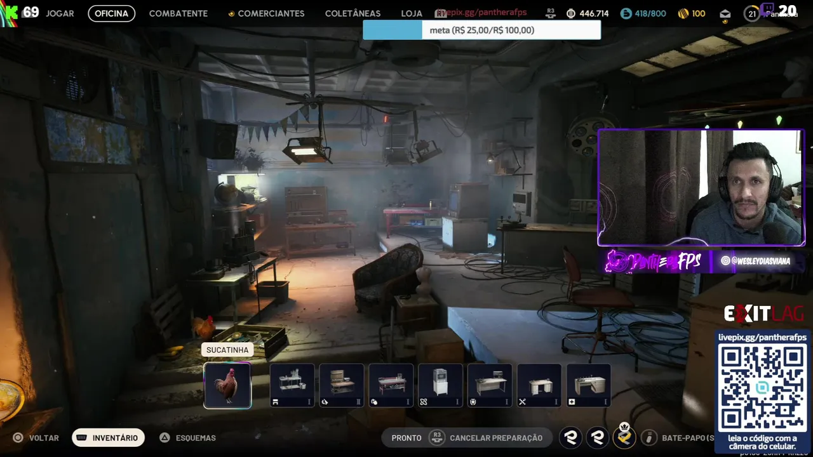The width and height of the screenshot is (813, 457).
Task: Select the squad leader avatar with crown
Action: click(624, 436)
